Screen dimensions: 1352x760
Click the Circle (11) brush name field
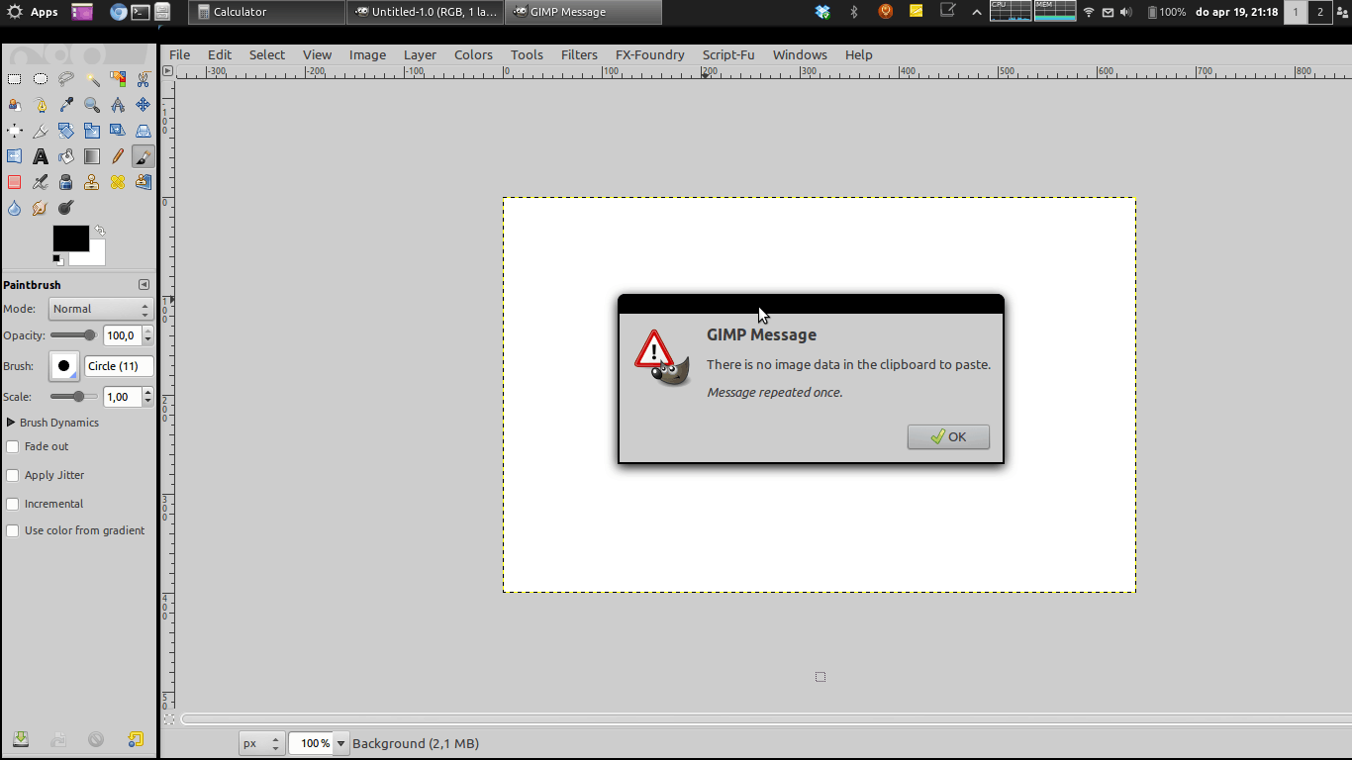click(119, 366)
